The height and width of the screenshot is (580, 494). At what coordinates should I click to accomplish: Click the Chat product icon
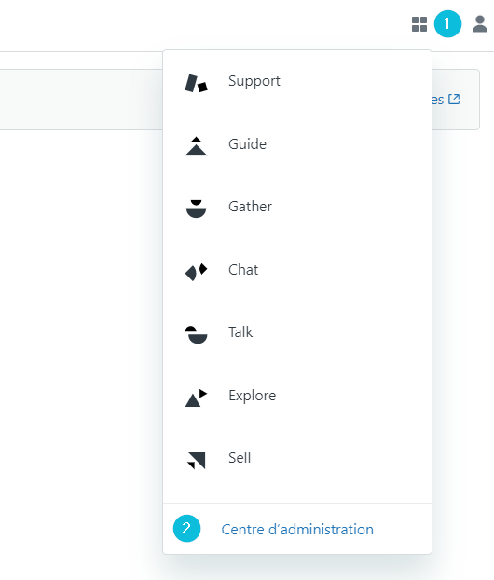197,272
